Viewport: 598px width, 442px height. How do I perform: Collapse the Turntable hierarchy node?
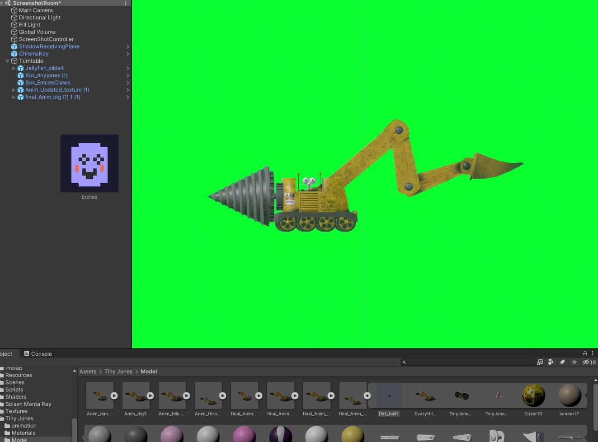pos(7,61)
